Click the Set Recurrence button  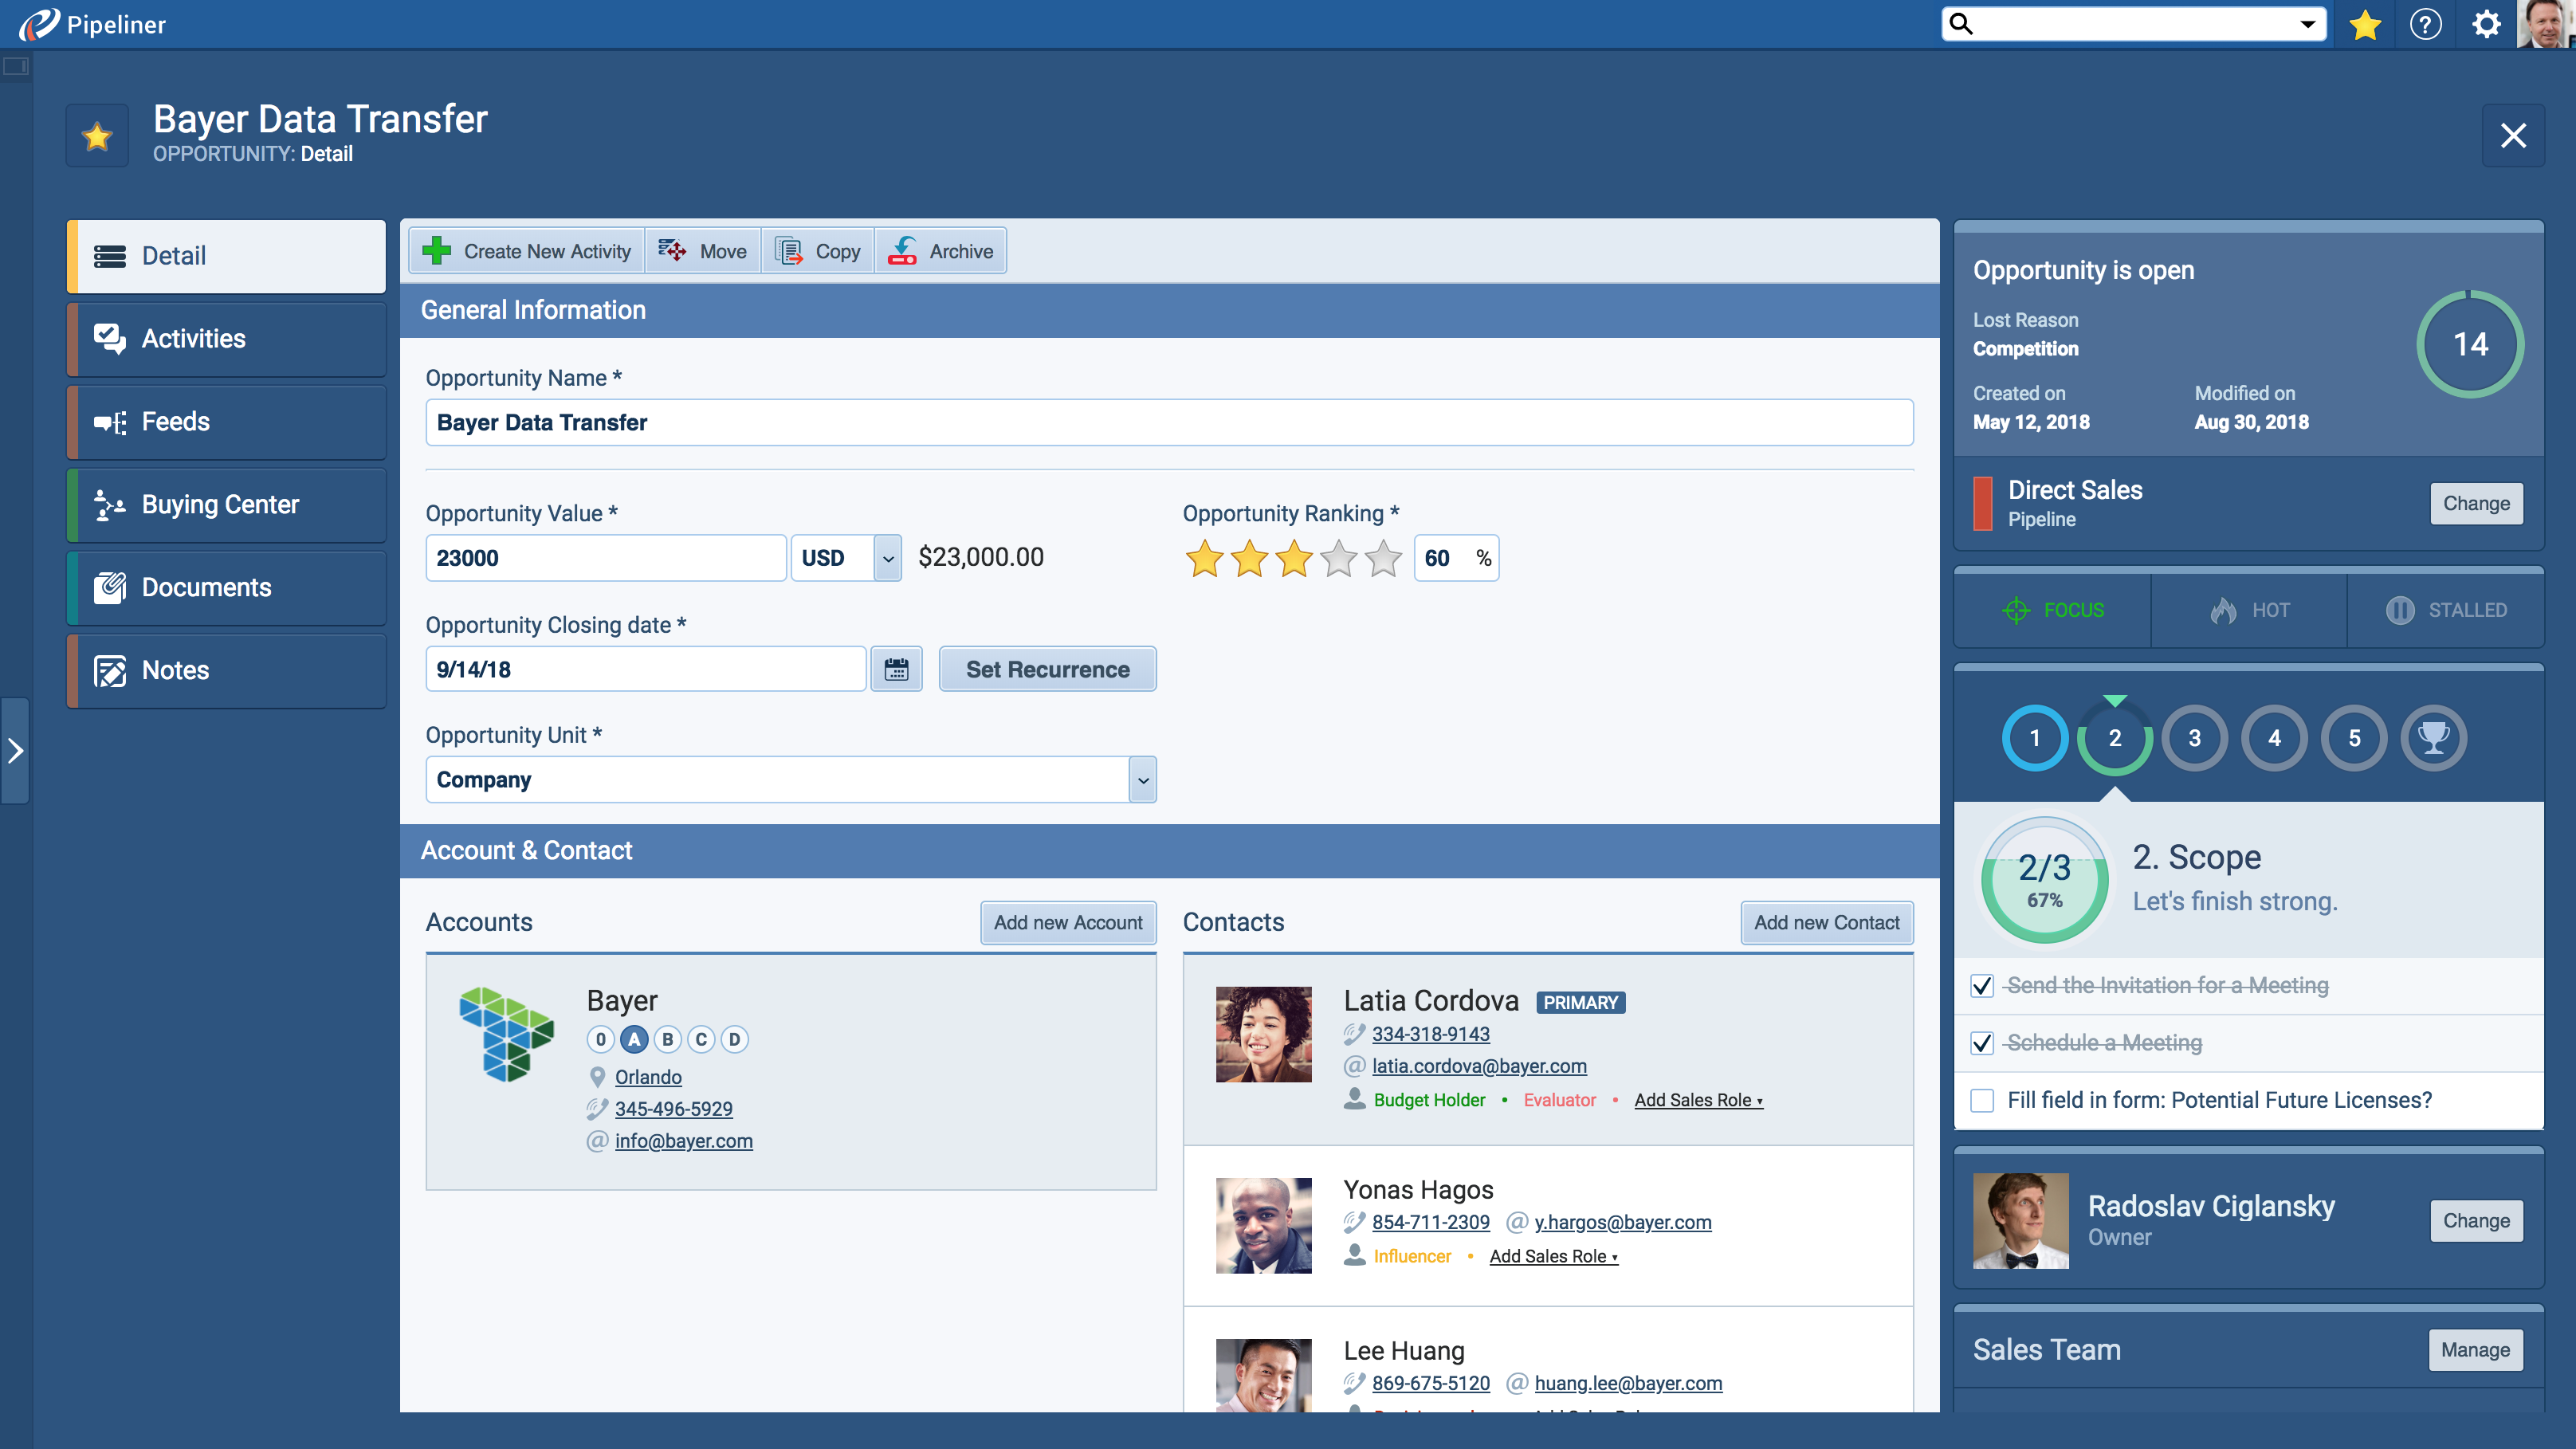coord(1047,669)
